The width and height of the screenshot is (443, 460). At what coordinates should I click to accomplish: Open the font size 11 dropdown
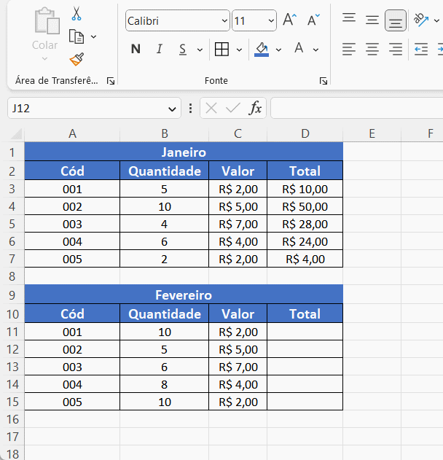[271, 21]
